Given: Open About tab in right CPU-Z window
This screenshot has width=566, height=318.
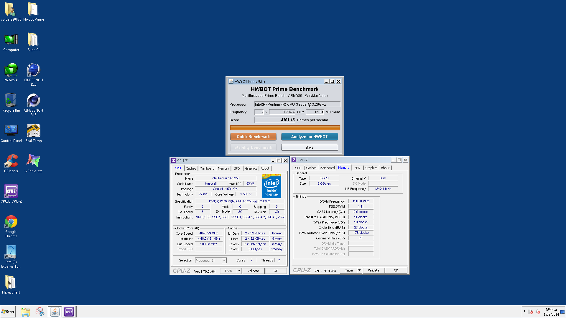Looking at the screenshot, I should [385, 168].
